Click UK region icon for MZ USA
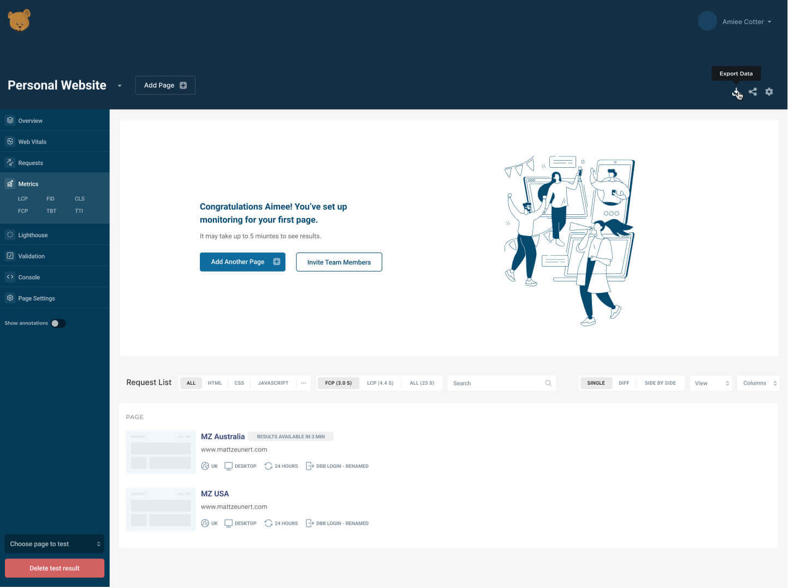 tap(205, 524)
